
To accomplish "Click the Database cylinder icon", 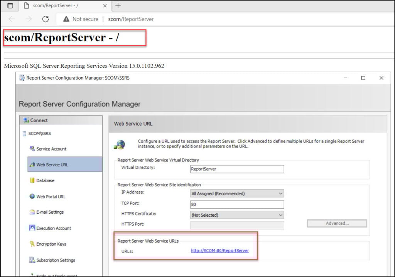I will pyautogui.click(x=32, y=180).
